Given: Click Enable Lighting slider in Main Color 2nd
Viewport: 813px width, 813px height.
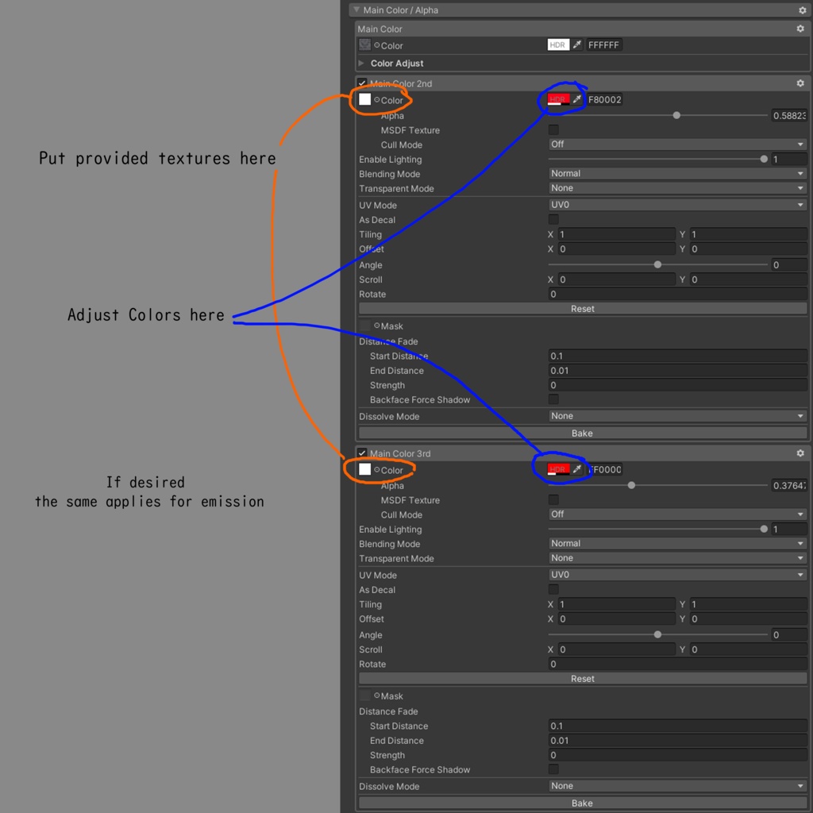Looking at the screenshot, I should pos(657,159).
